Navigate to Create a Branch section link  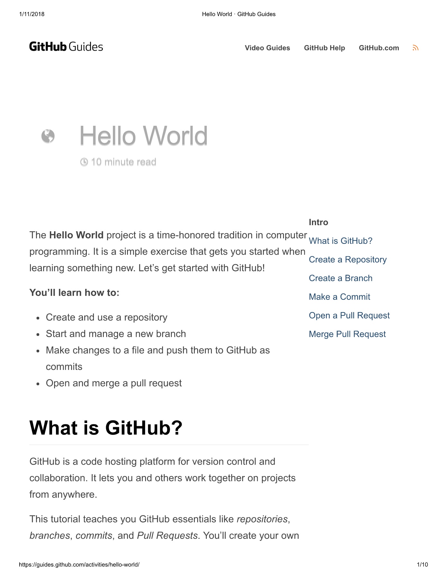click(x=341, y=278)
